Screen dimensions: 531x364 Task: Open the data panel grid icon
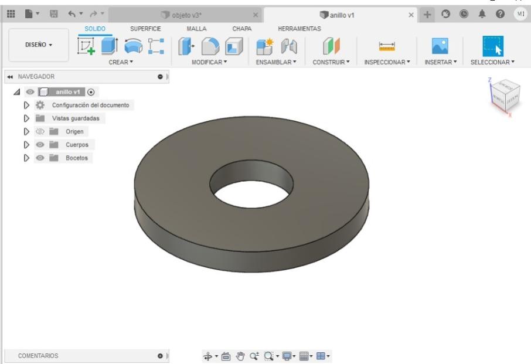[11, 14]
